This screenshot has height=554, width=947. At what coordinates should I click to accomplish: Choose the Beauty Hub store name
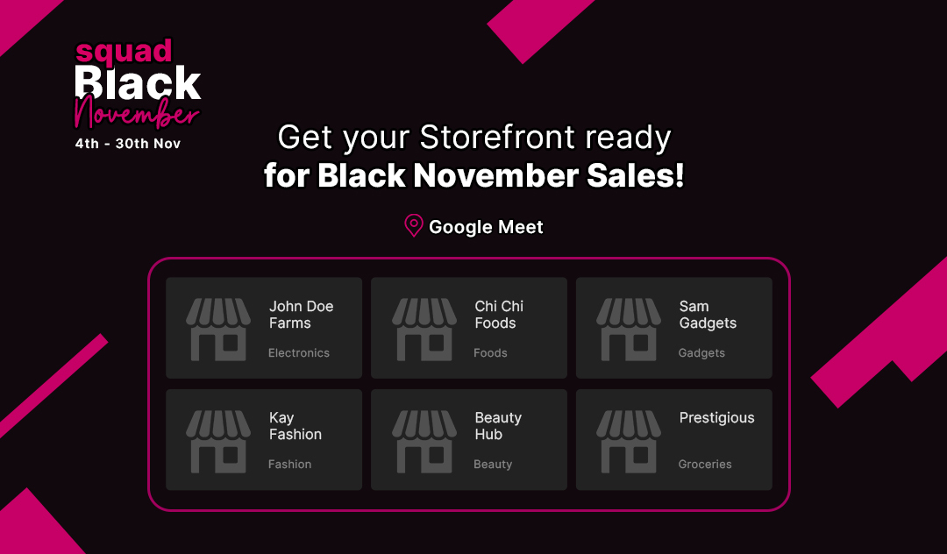[498, 426]
